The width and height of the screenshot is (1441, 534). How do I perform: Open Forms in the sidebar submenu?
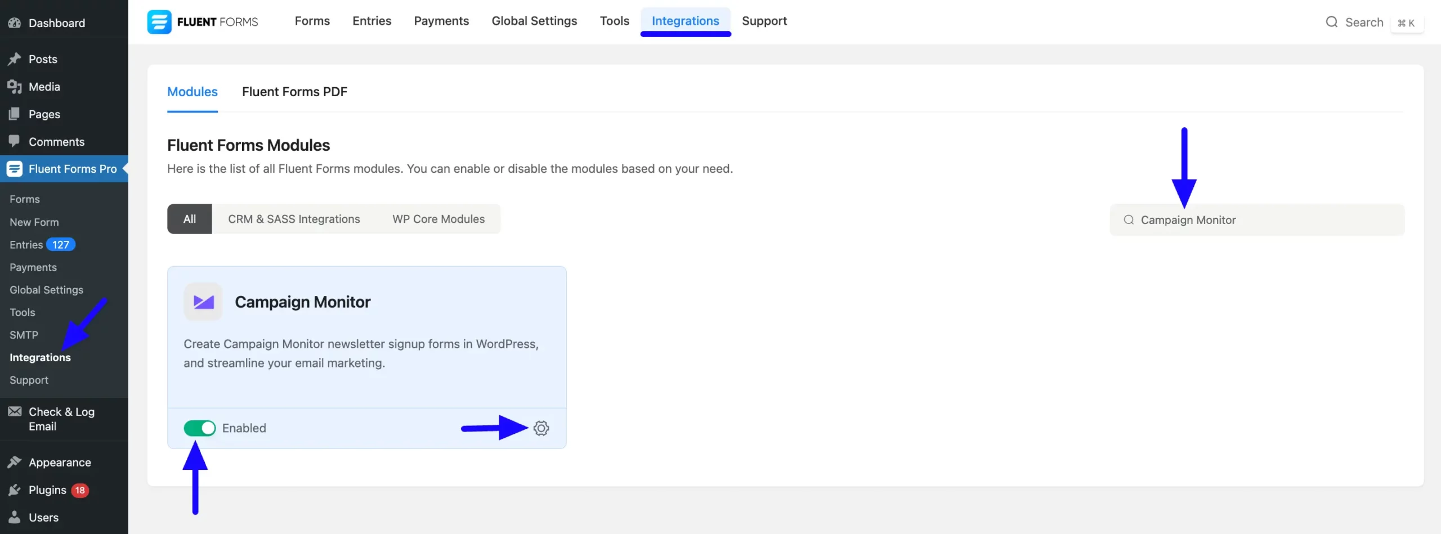[25, 199]
